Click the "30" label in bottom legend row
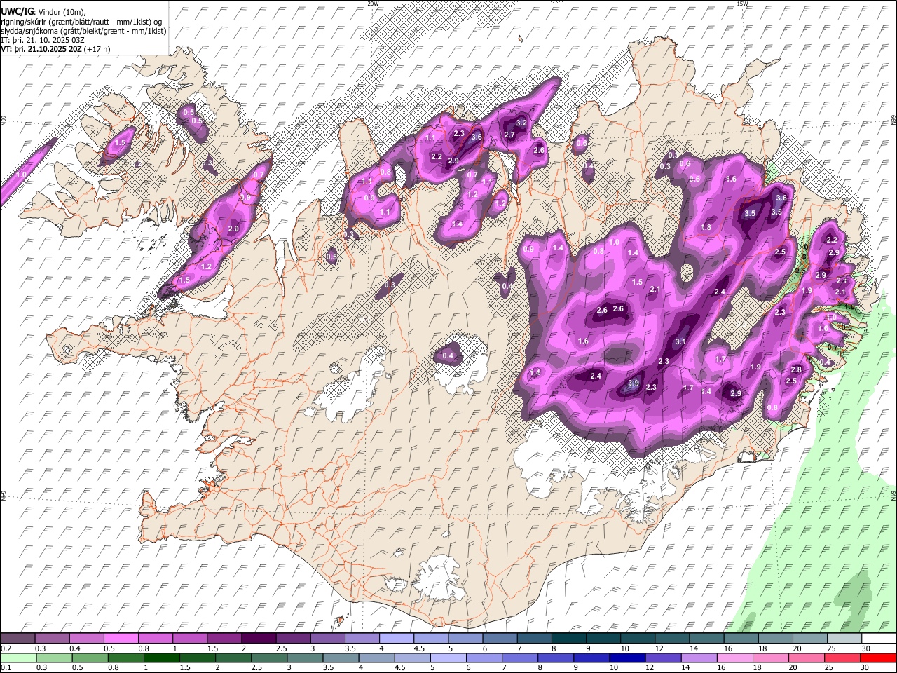The width and height of the screenshot is (897, 673). click(x=865, y=667)
